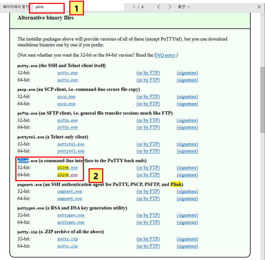
Task: Open FTP link for 32-bit plink.exe
Action: pyautogui.click(x=148, y=168)
